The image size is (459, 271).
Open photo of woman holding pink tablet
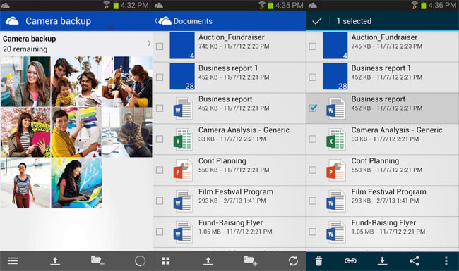coord(25,132)
